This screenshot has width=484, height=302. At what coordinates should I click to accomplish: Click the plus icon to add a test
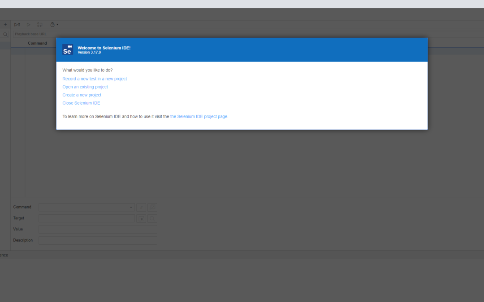coord(5,25)
